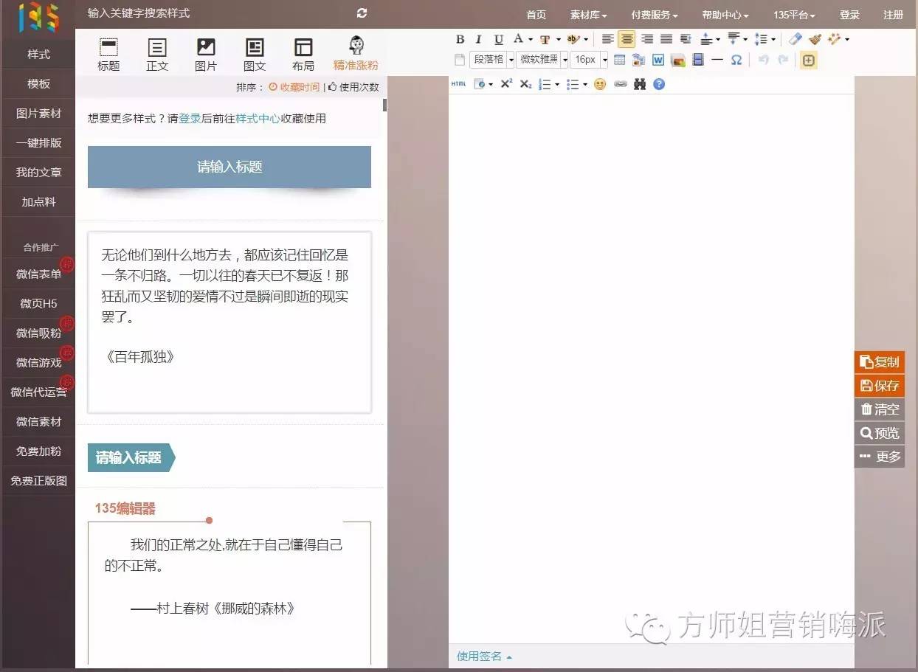Open the 素材库 menu in top navigation
This screenshot has height=672, width=918.
pyautogui.click(x=587, y=14)
